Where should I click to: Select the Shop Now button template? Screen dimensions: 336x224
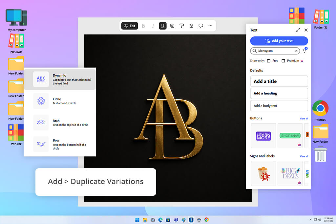[290, 136]
